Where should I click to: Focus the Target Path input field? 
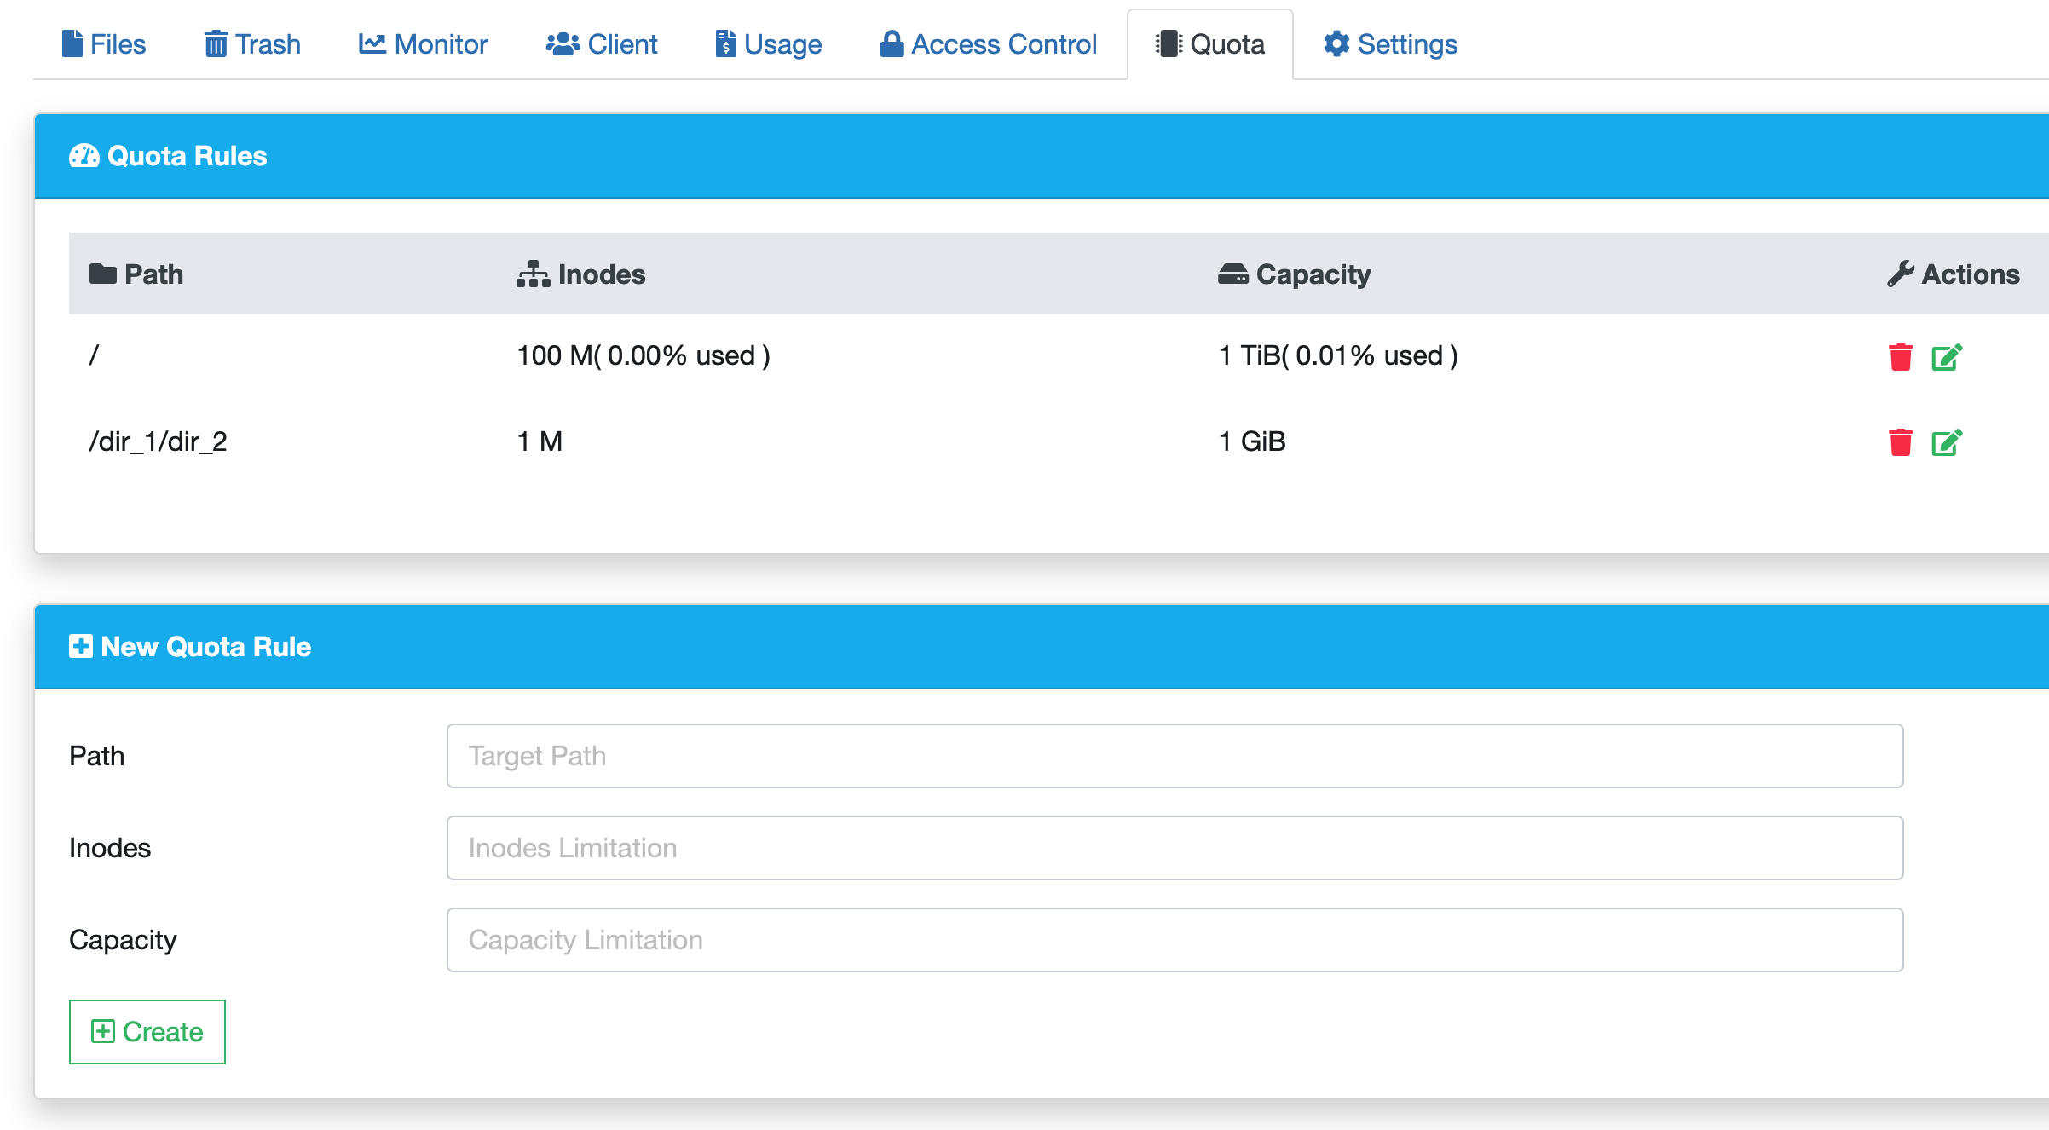[1175, 756]
